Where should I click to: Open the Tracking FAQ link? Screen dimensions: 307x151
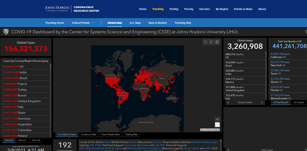[x=183, y=23]
